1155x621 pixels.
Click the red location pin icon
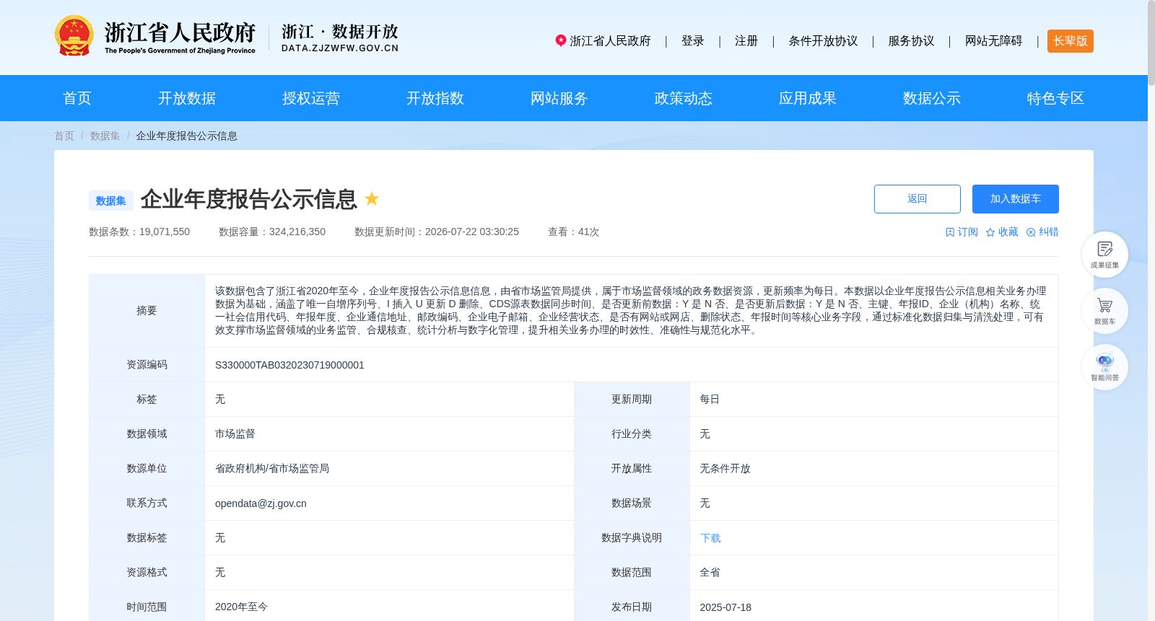coord(560,40)
